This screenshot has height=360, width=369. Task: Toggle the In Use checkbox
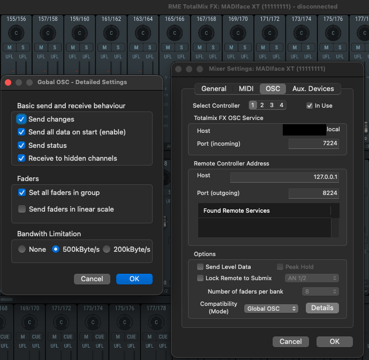310,106
